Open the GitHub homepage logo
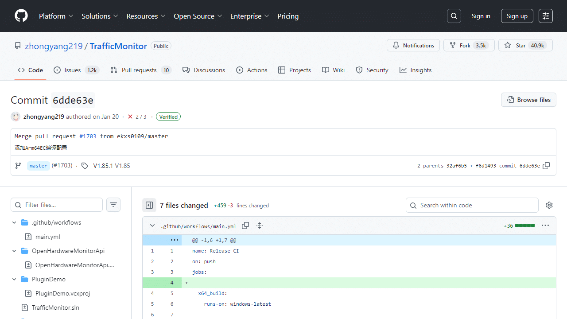The height and width of the screenshot is (319, 567). click(21, 16)
